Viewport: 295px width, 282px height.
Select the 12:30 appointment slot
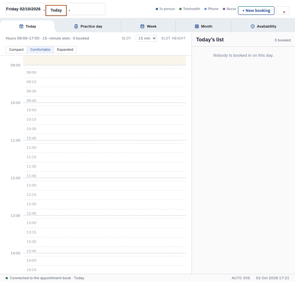[105, 204]
